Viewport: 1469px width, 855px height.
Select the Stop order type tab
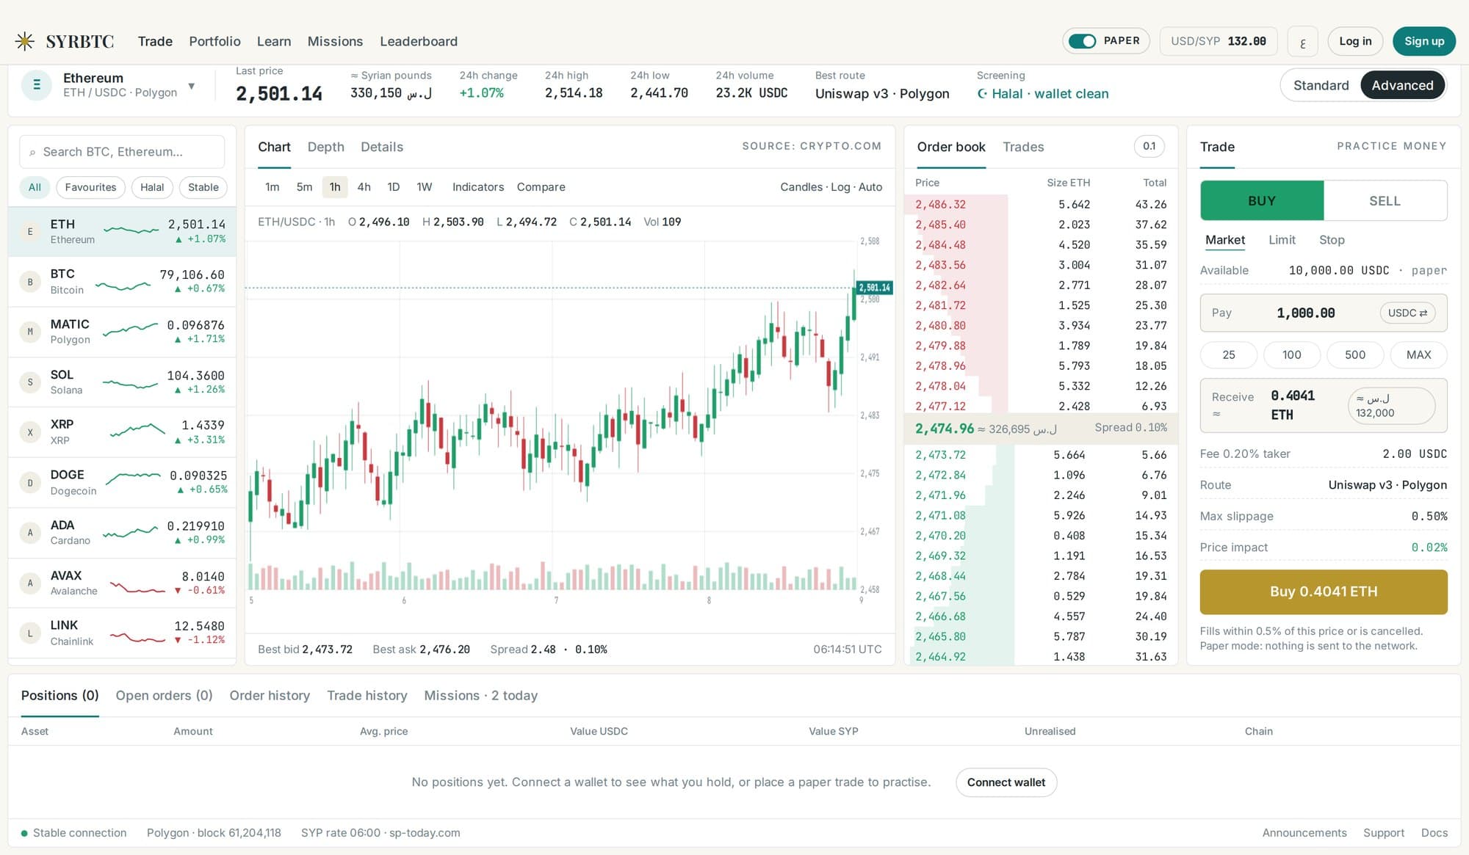(x=1332, y=240)
